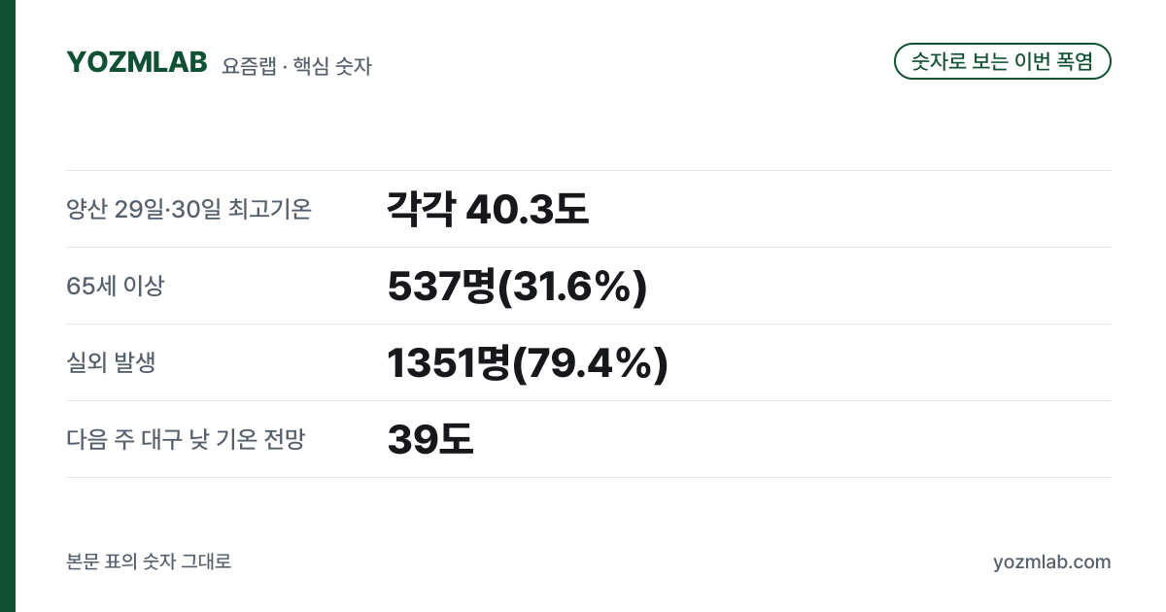Click the 실외 발생 row label
This screenshot has width=1166, height=612.
(x=111, y=362)
